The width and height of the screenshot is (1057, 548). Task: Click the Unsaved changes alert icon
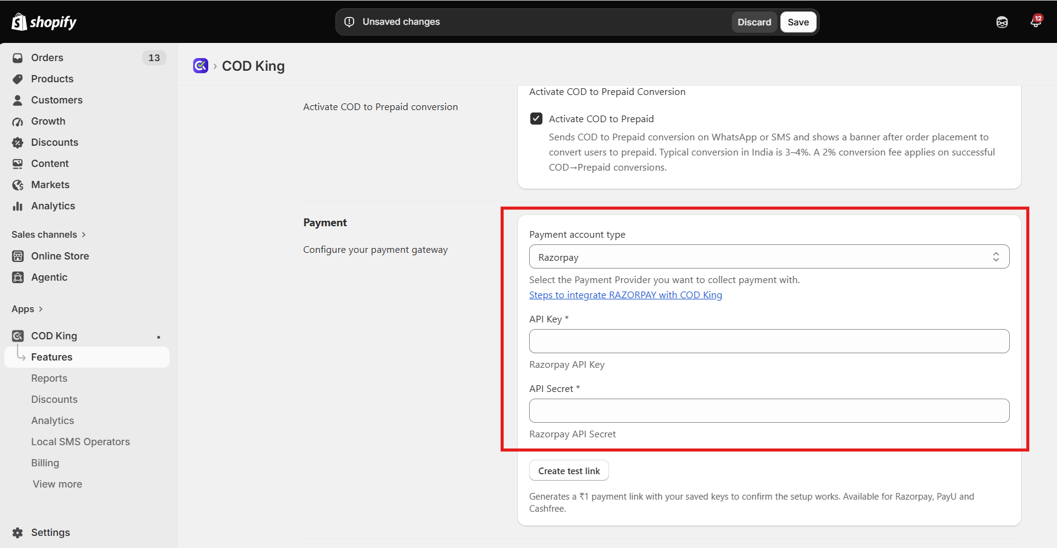tap(349, 22)
